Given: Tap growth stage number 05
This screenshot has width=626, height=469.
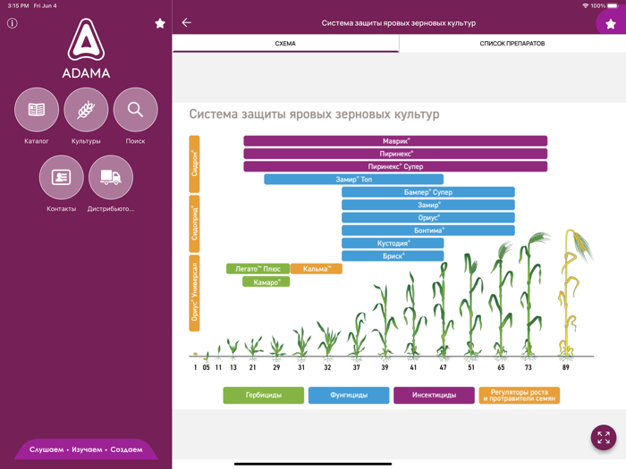Looking at the screenshot, I should [206, 367].
